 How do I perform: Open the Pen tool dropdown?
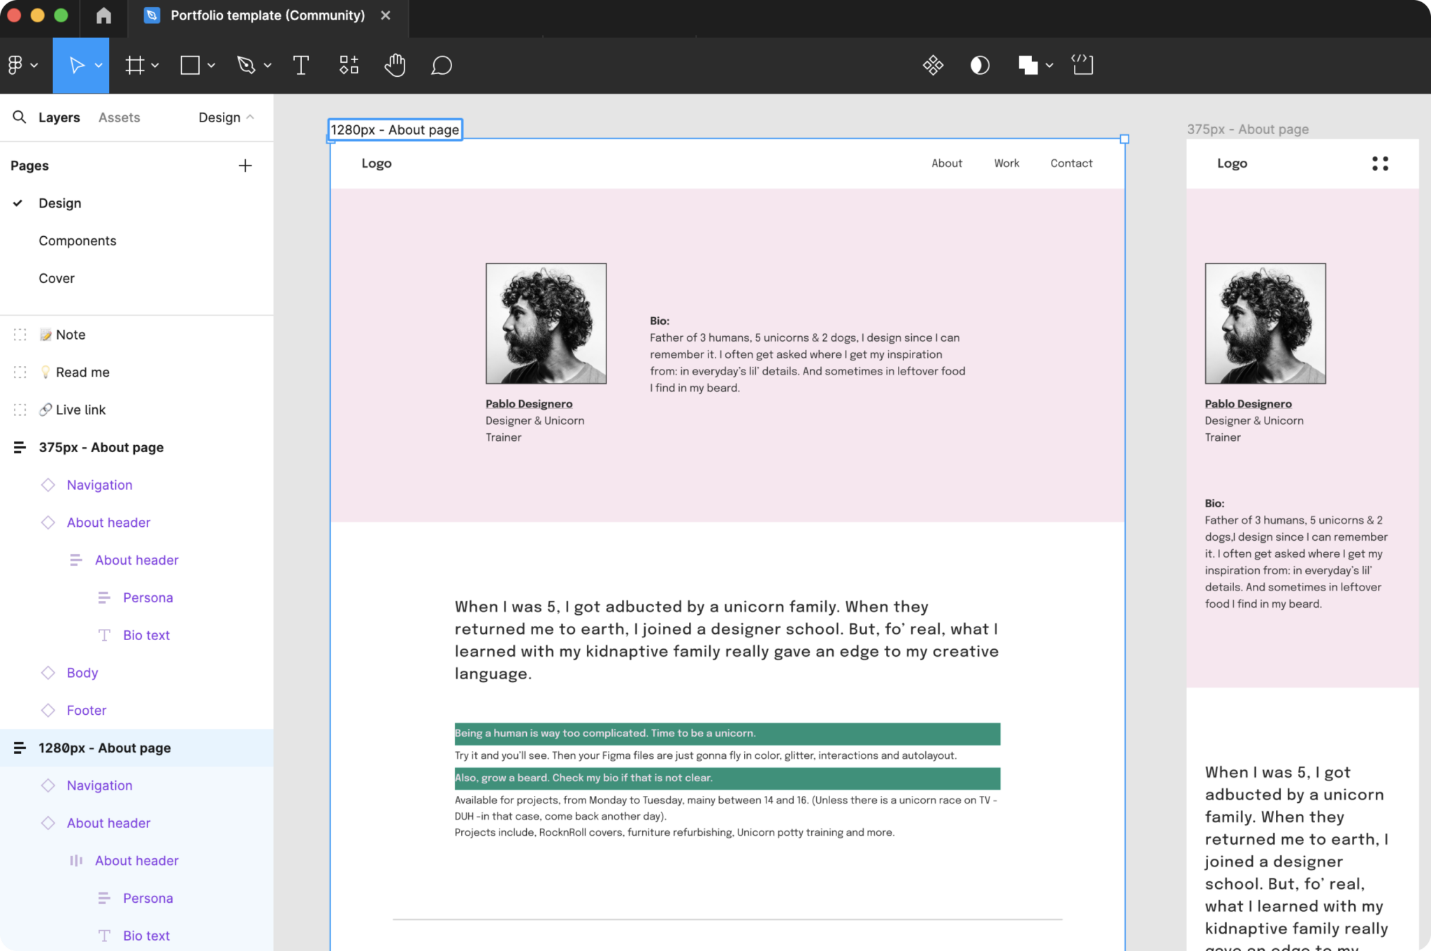pyautogui.click(x=266, y=65)
